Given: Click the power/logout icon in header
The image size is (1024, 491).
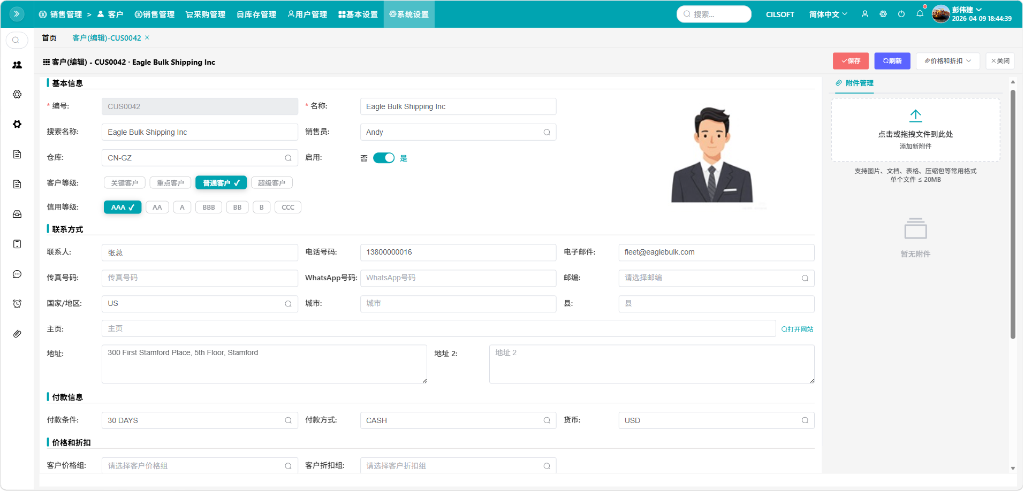Looking at the screenshot, I should (901, 14).
